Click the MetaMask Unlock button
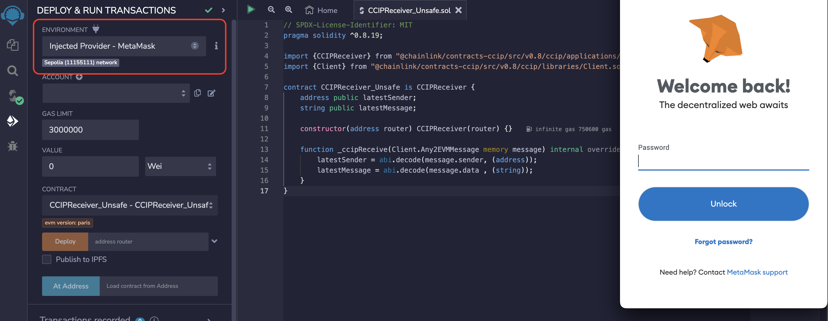 click(723, 204)
